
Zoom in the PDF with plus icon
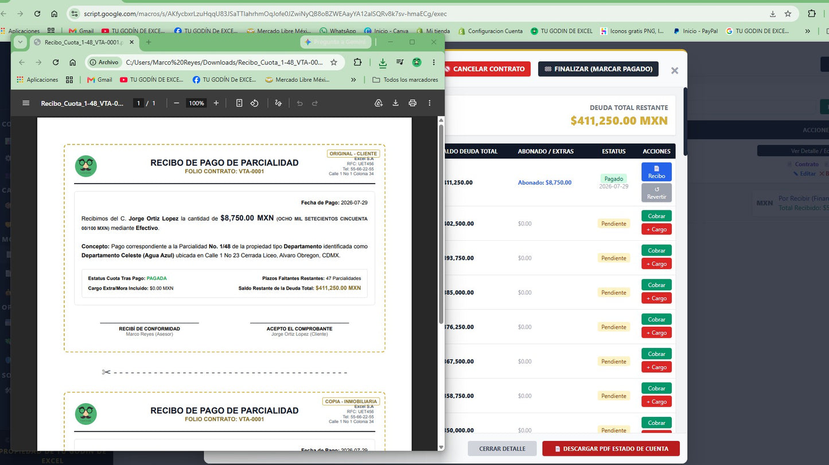pyautogui.click(x=216, y=103)
